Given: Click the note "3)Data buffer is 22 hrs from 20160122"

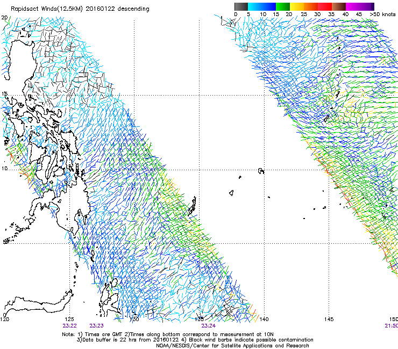Looking at the screenshot, I should (129, 340).
